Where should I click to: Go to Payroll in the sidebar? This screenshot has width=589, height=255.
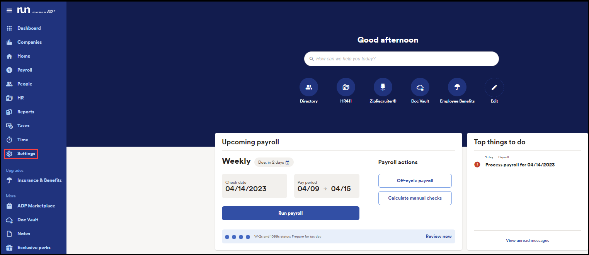pyautogui.click(x=24, y=70)
